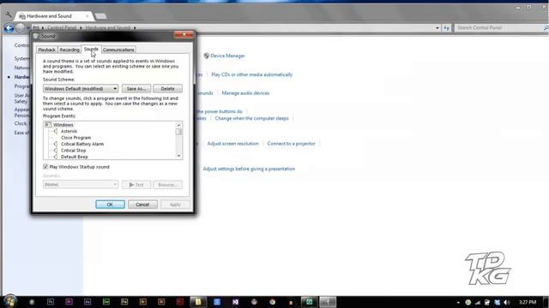Open the Communications tab

(118, 50)
